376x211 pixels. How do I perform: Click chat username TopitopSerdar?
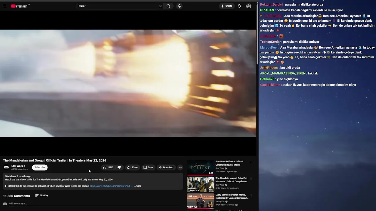pos(270,42)
